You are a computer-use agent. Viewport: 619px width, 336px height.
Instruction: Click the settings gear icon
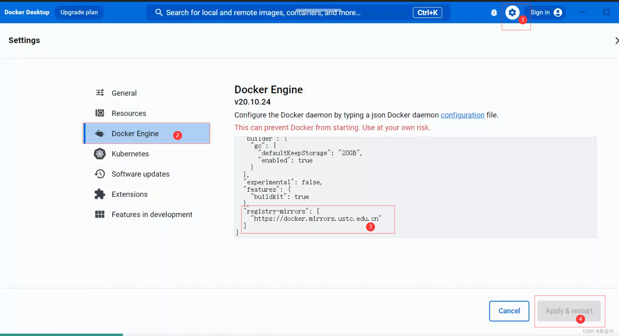click(x=512, y=12)
